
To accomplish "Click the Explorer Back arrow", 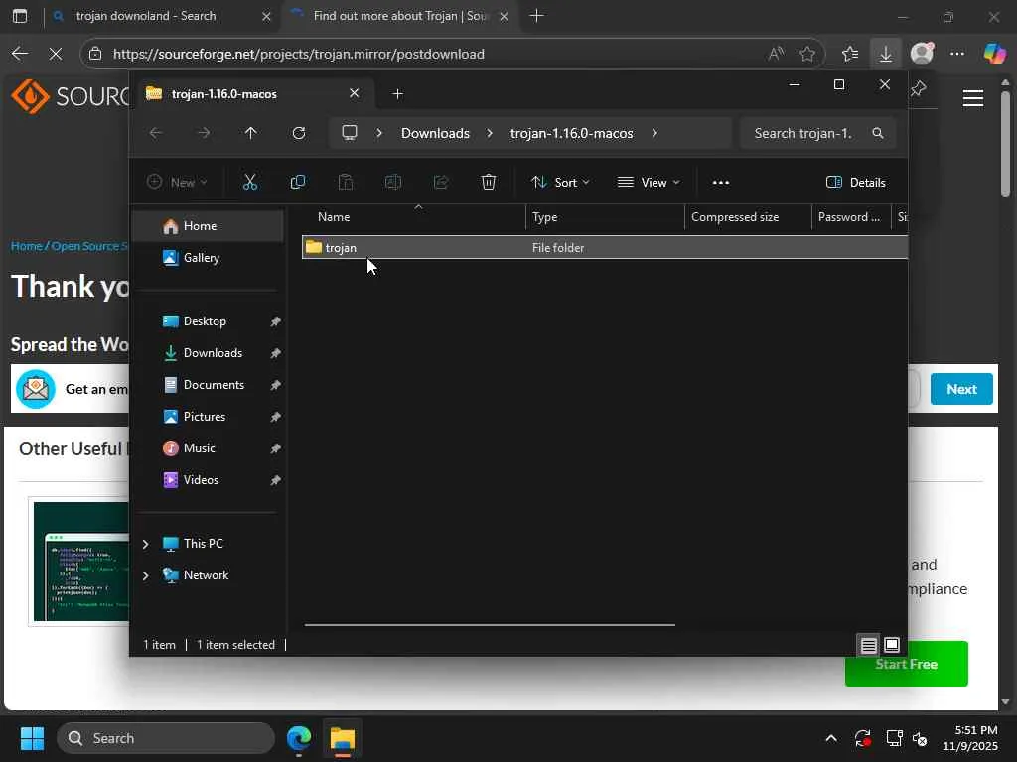I will click(156, 133).
